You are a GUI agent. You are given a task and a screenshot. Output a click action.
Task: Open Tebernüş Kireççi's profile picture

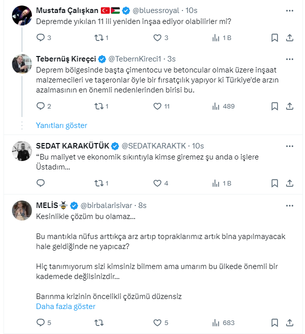pos(22,63)
